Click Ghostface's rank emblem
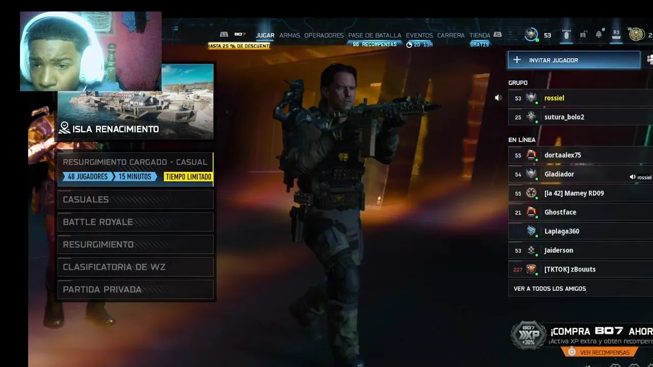Image resolution: width=653 pixels, height=367 pixels. [531, 212]
